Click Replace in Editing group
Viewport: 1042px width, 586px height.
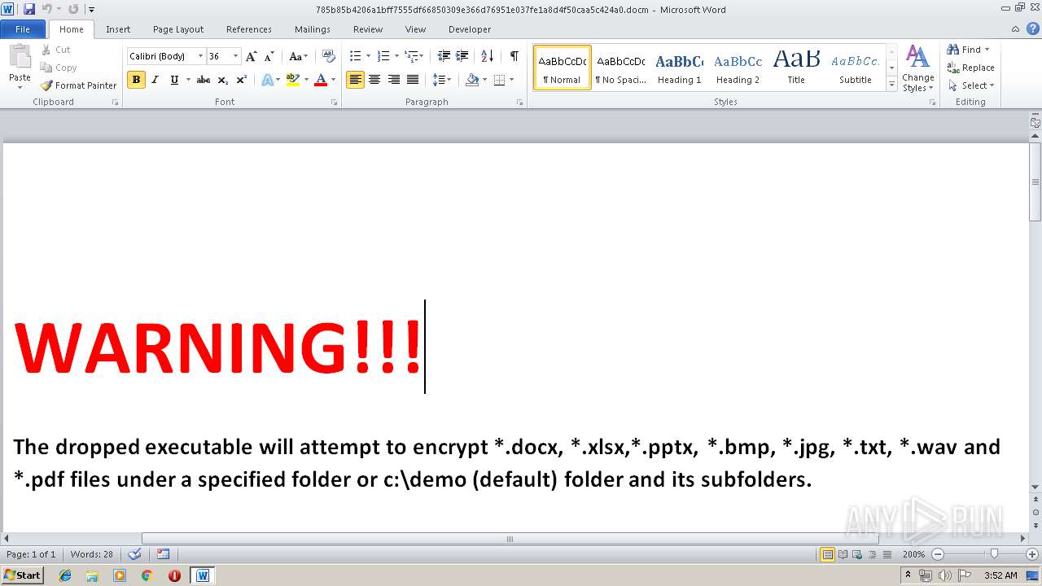[970, 68]
